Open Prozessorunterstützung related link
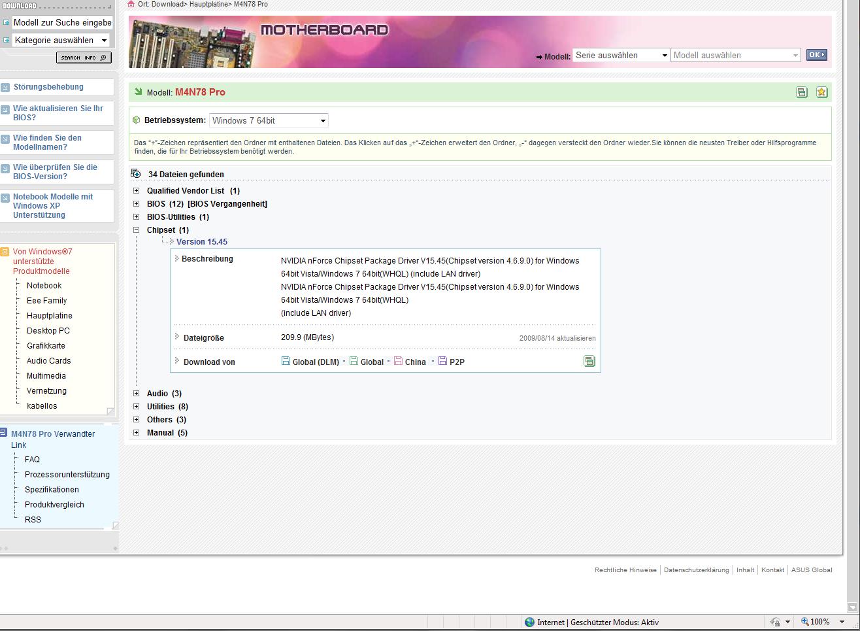Screen dimensions: 860x631 (67, 475)
